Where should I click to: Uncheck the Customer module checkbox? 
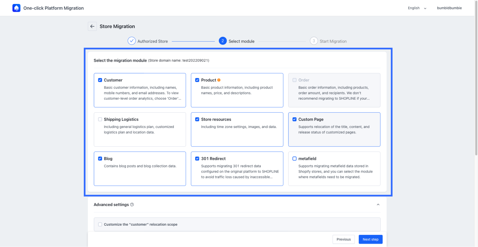(100, 80)
